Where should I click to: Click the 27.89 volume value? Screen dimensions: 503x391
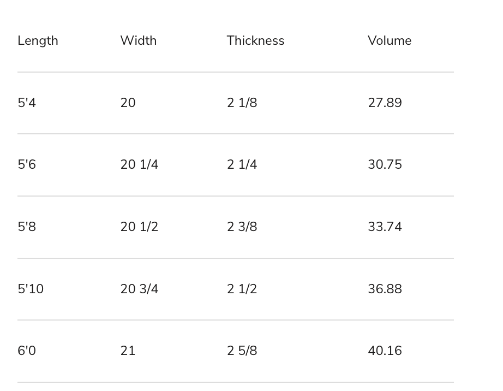click(385, 103)
